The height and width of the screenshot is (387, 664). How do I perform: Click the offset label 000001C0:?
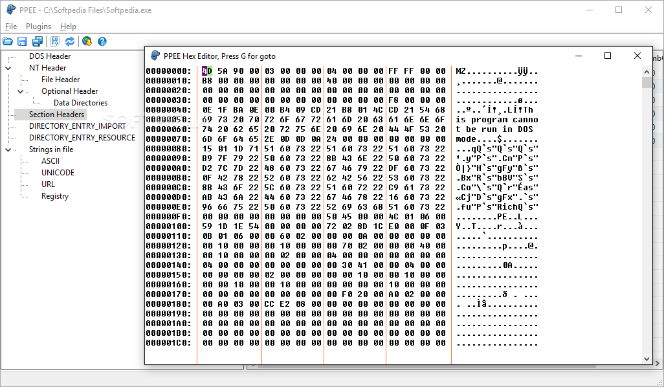click(x=168, y=343)
